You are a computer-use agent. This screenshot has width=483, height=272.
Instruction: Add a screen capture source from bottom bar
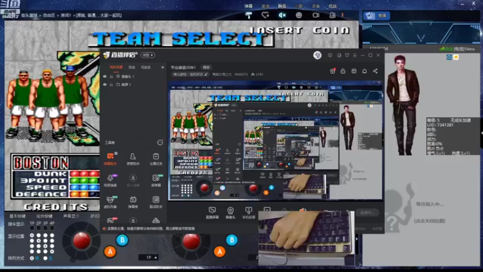coord(212,213)
